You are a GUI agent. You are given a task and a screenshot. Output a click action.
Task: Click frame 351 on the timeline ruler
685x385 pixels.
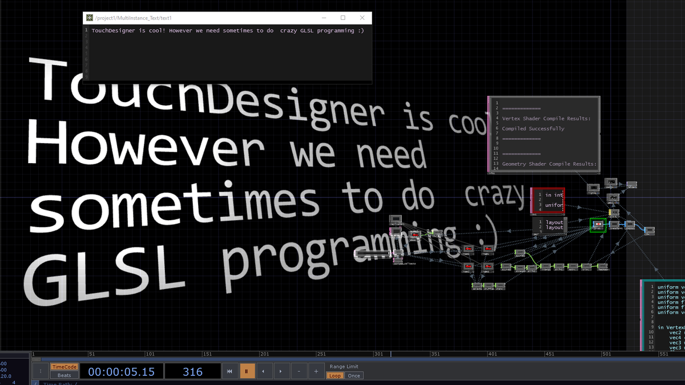(x=436, y=354)
